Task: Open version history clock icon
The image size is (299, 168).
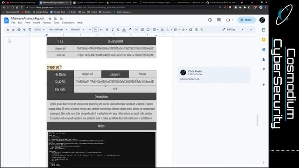Action: 210,20
